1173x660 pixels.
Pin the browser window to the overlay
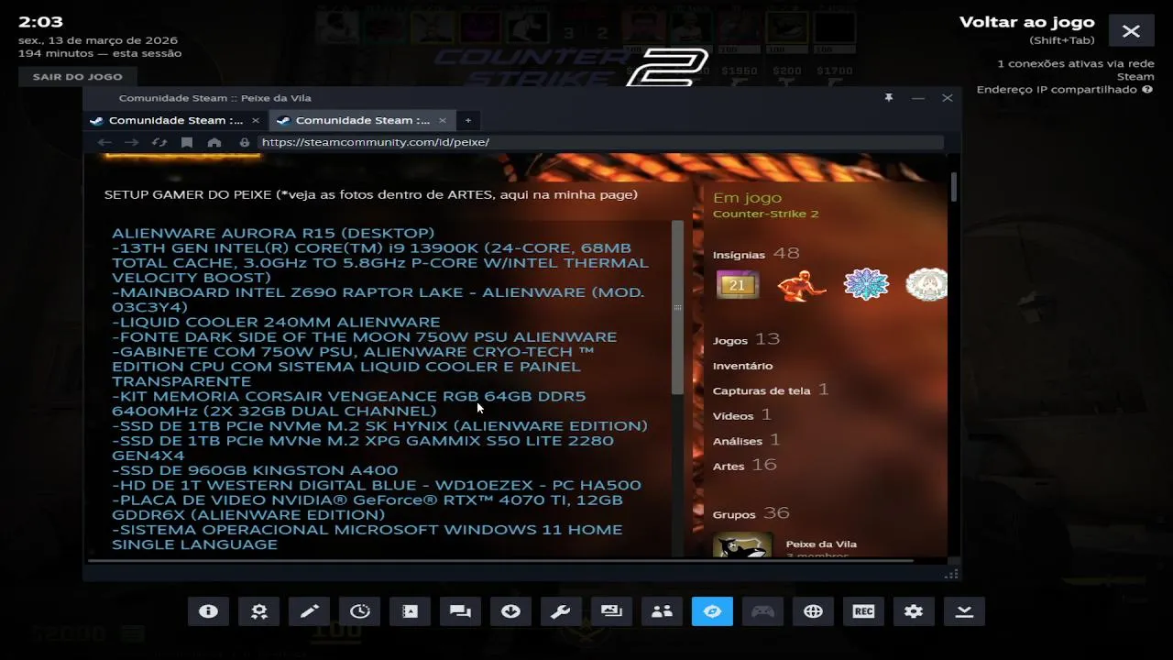coord(888,97)
